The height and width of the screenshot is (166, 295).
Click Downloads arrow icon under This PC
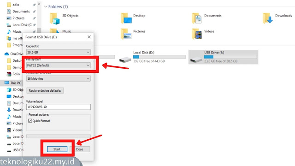click(x=9, y=110)
